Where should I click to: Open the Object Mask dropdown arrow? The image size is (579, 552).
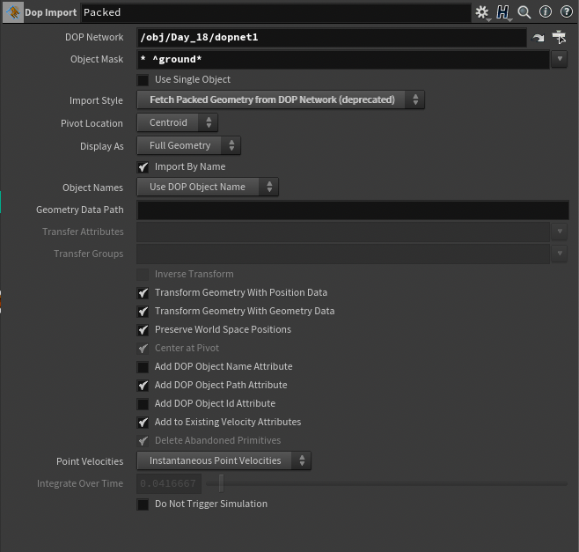click(x=560, y=59)
